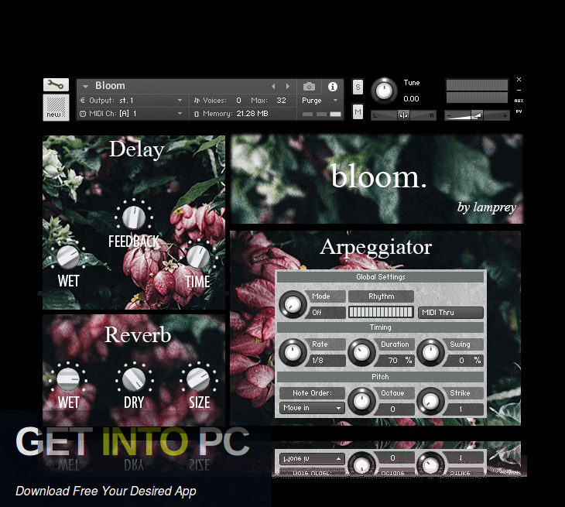Screen dimensions: 565x507
Task: Click the arpeggiator Rate knob
Action: coord(293,352)
